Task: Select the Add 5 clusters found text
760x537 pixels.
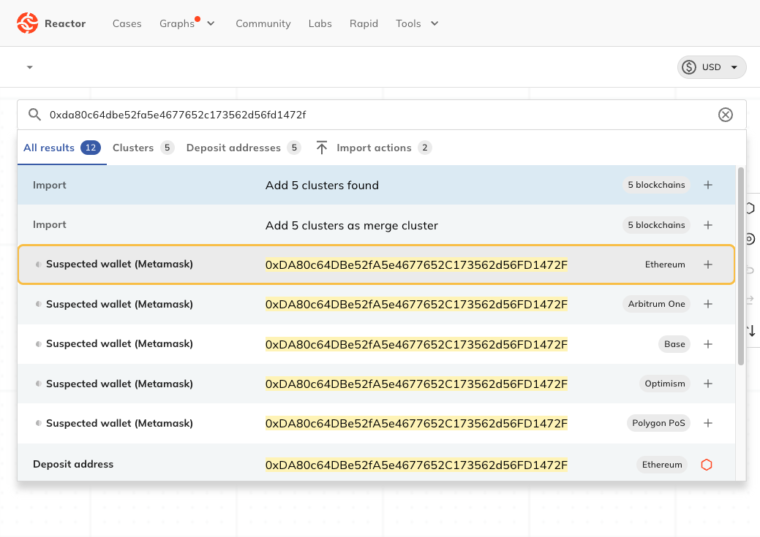Action: [322, 186]
